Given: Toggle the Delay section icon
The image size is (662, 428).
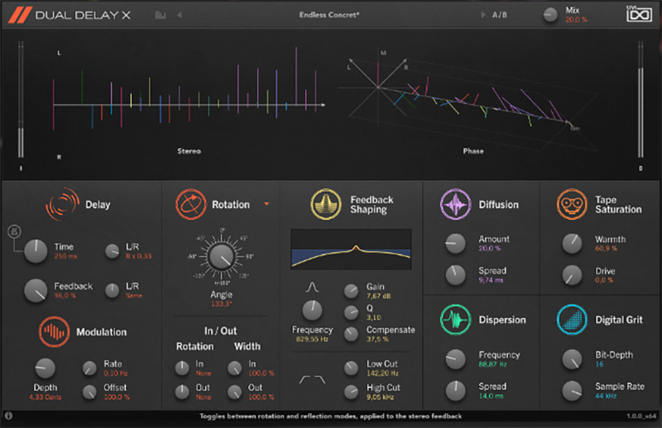Looking at the screenshot, I should pos(63,205).
